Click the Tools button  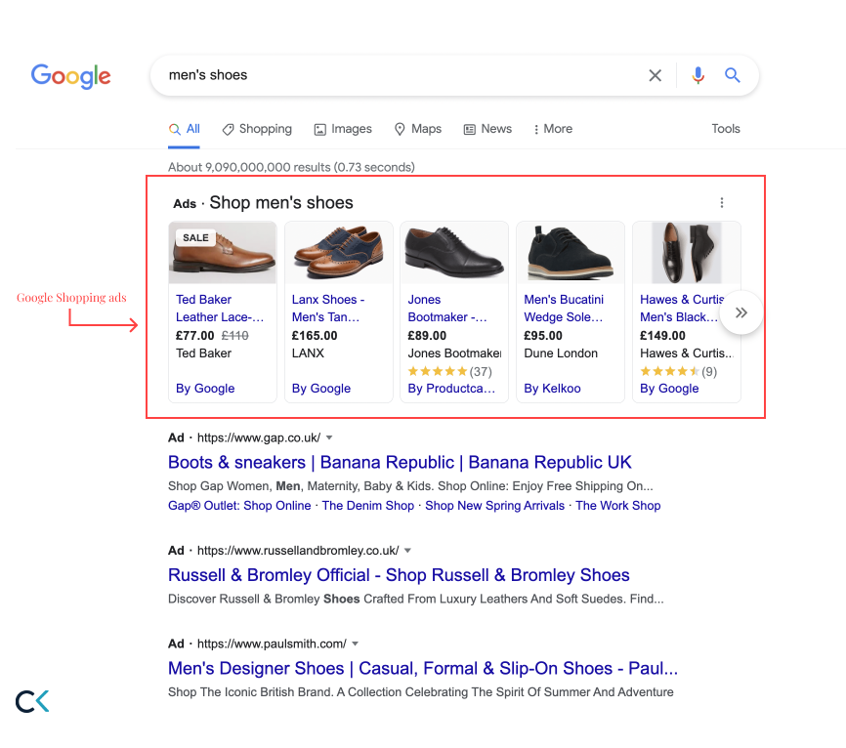click(726, 129)
